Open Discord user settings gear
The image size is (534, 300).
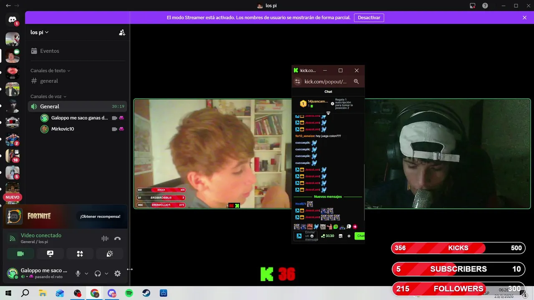[117, 274]
